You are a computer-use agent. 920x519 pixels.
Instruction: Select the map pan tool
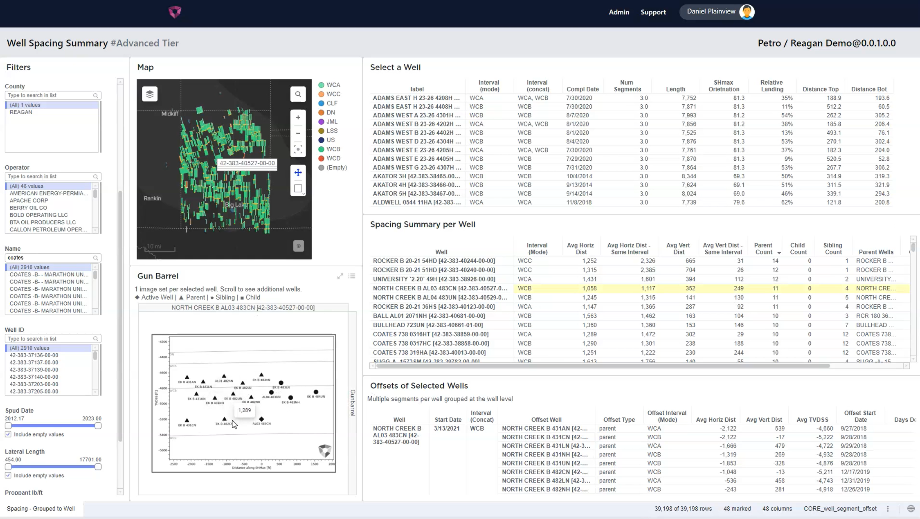coord(298,173)
